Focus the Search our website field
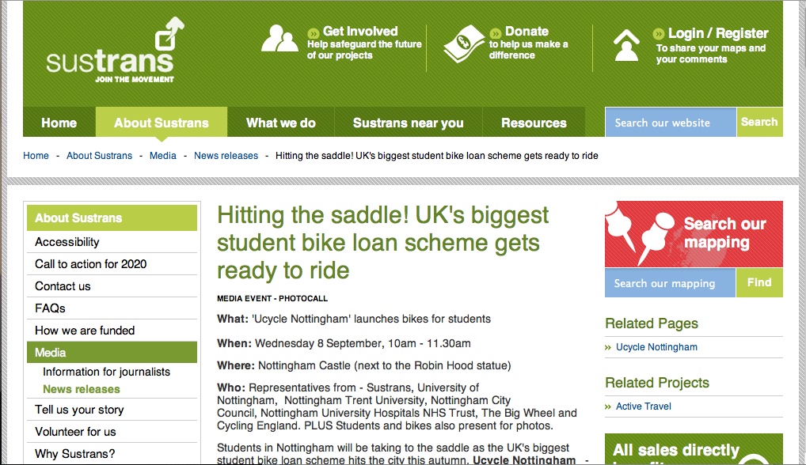Screen dimensions: 806x465 (671, 122)
